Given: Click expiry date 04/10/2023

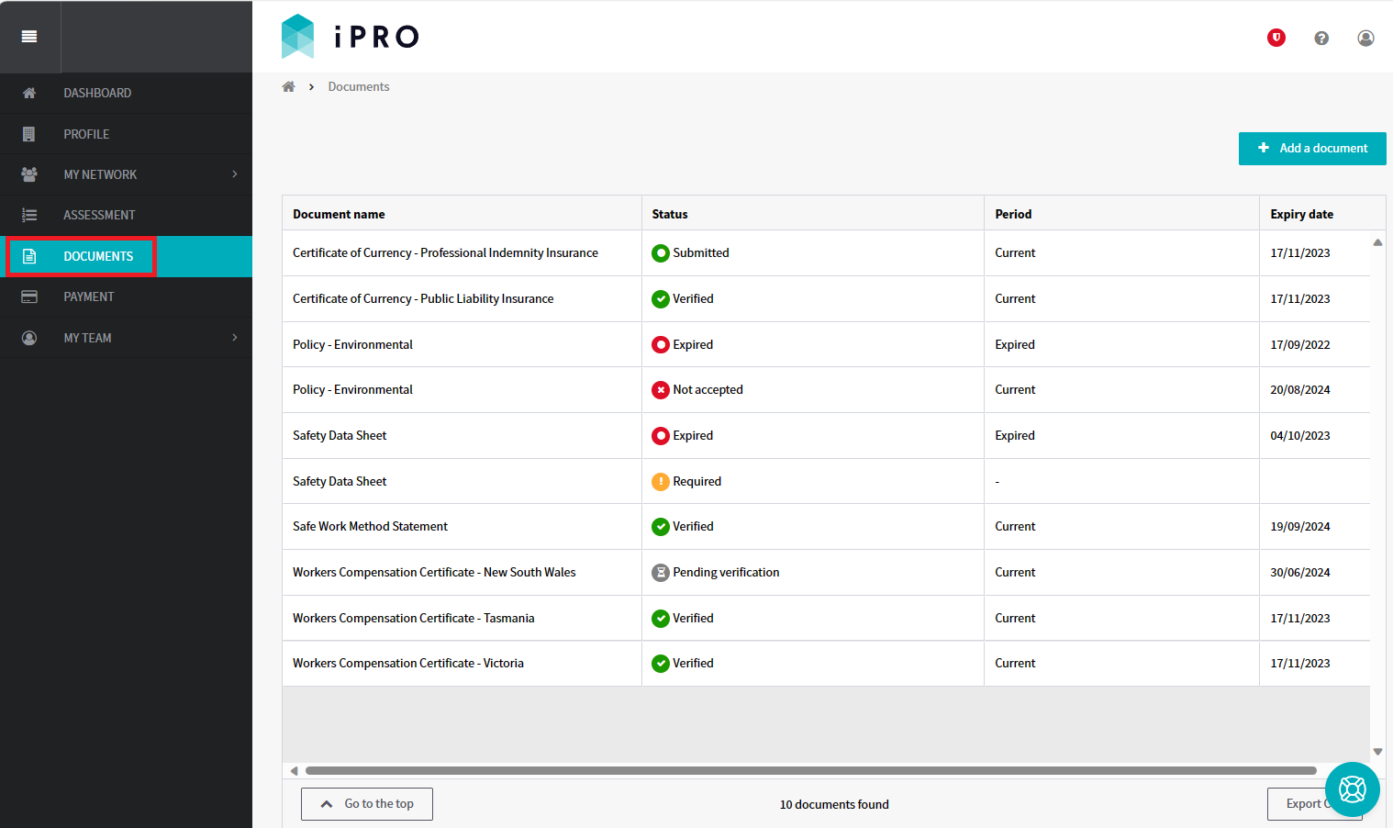Looking at the screenshot, I should [1299, 436].
